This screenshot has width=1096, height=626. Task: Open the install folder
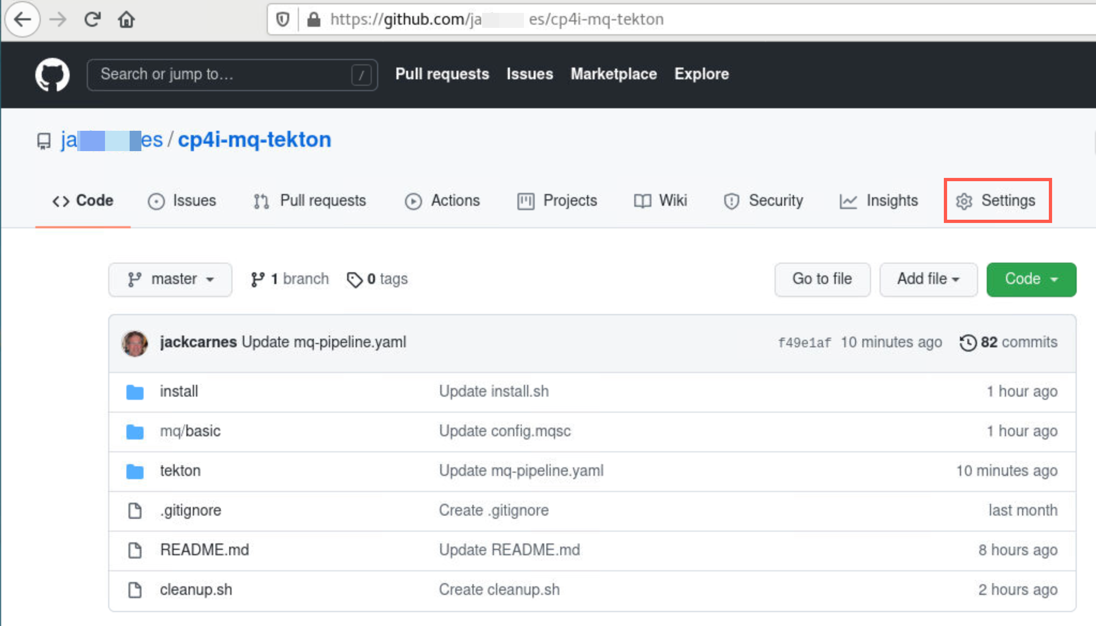tap(179, 391)
